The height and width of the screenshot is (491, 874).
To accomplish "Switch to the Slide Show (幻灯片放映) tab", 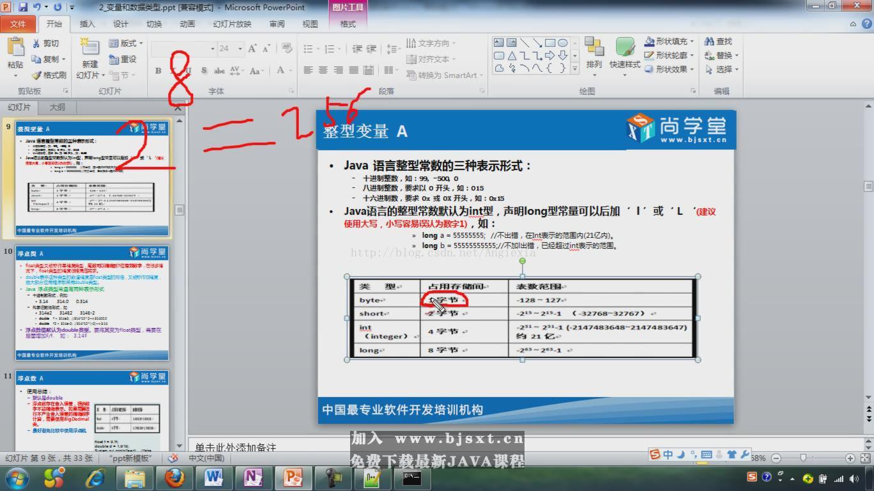I will 232,24.
